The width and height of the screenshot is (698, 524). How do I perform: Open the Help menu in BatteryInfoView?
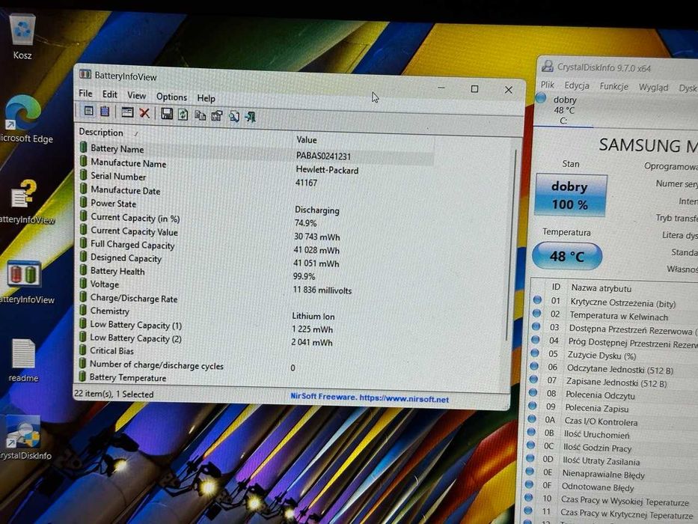click(x=206, y=98)
